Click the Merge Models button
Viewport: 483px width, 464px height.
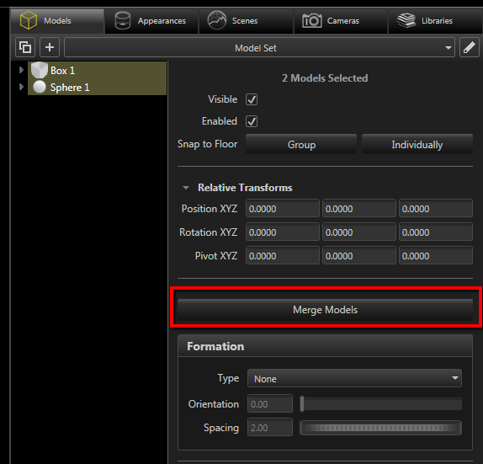325,310
